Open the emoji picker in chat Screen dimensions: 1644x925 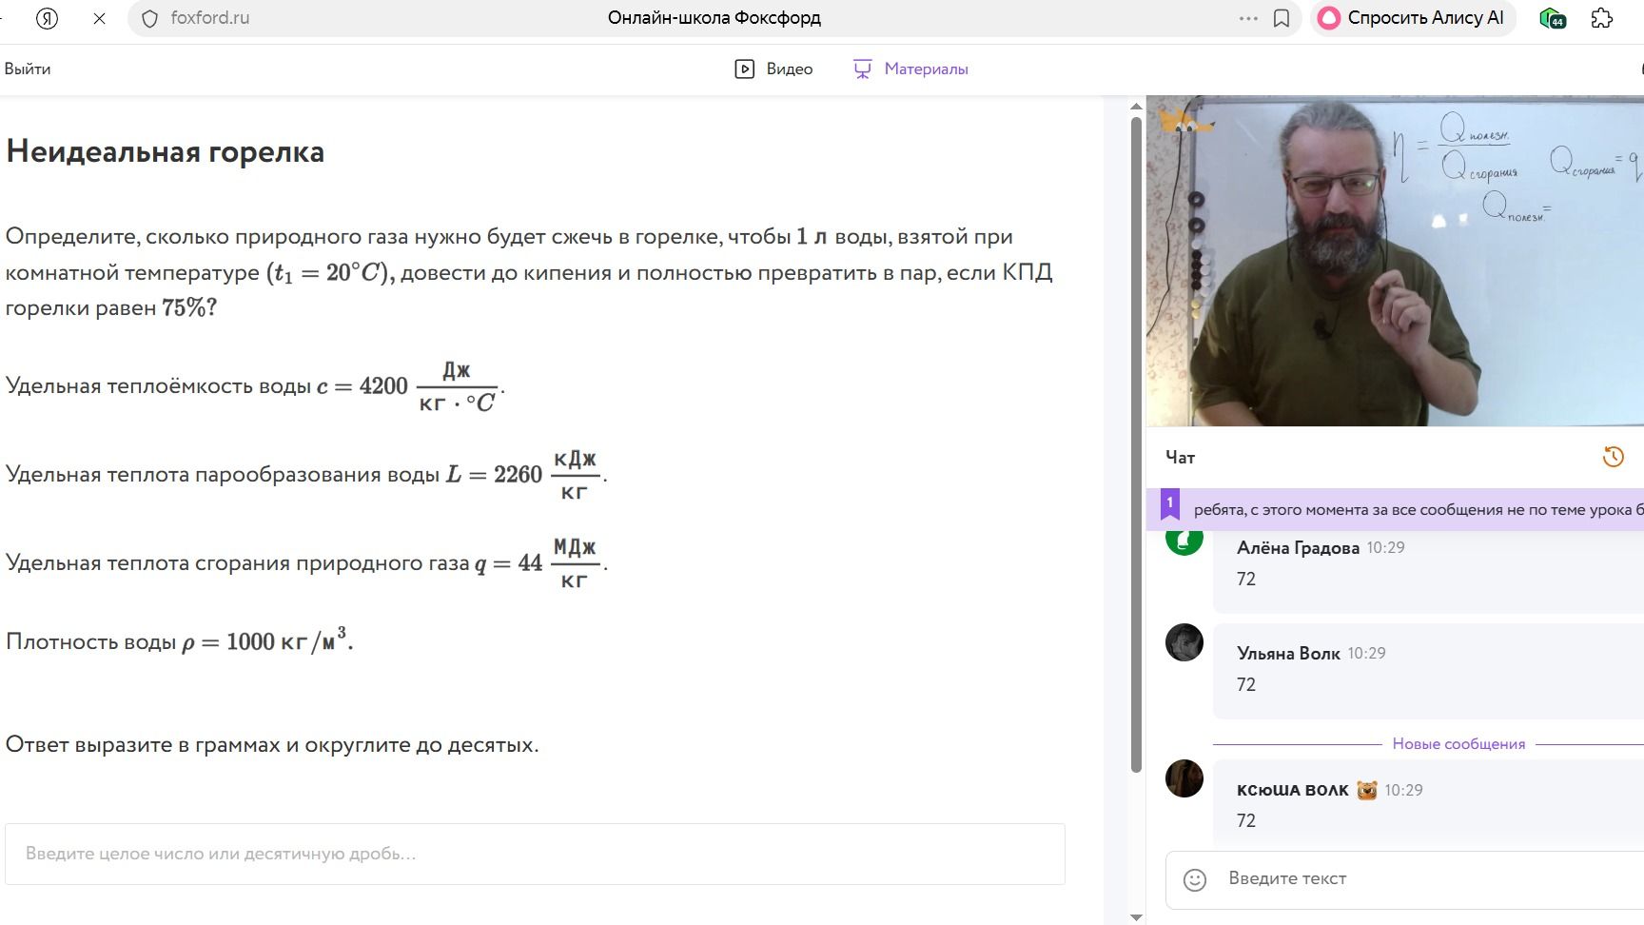click(x=1195, y=879)
